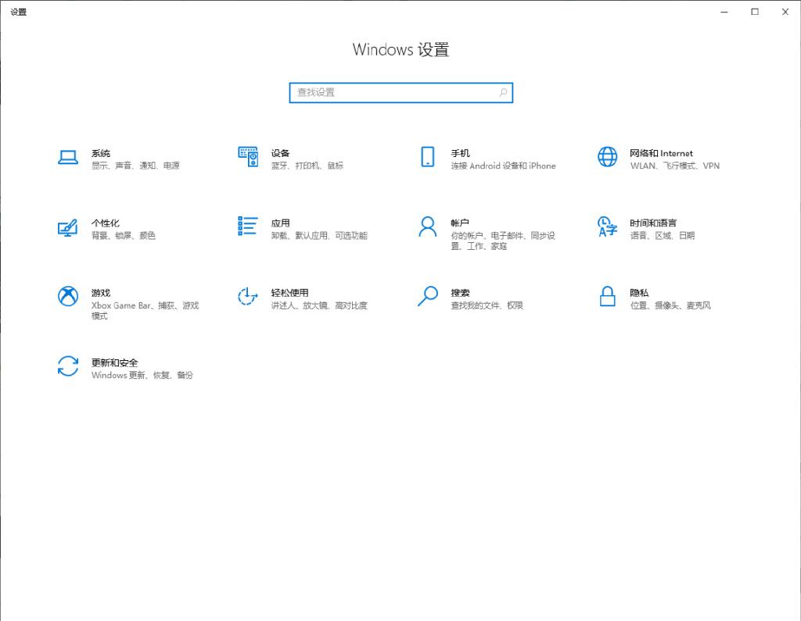Open the 手机 phone icon
The width and height of the screenshot is (801, 621).
[x=428, y=157]
